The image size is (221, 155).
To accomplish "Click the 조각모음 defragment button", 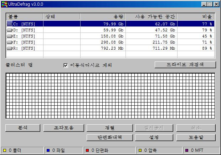I will click(64, 128).
